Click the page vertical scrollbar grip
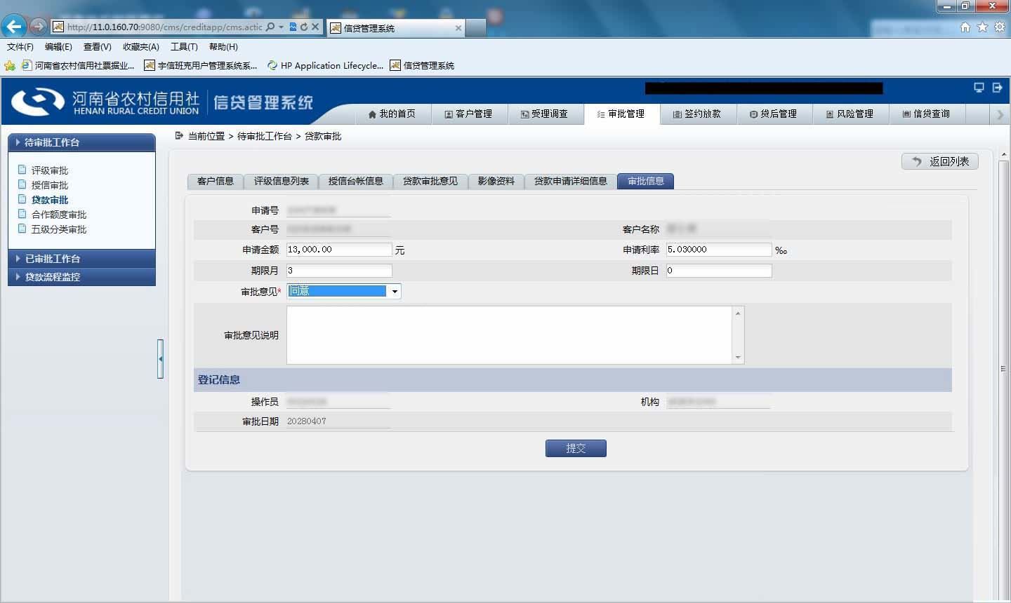 (x=1003, y=369)
